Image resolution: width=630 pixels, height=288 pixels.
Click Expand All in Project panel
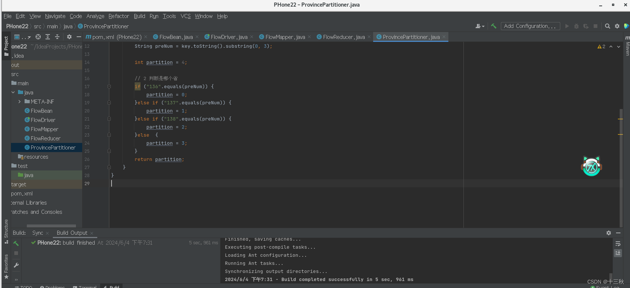(48, 37)
